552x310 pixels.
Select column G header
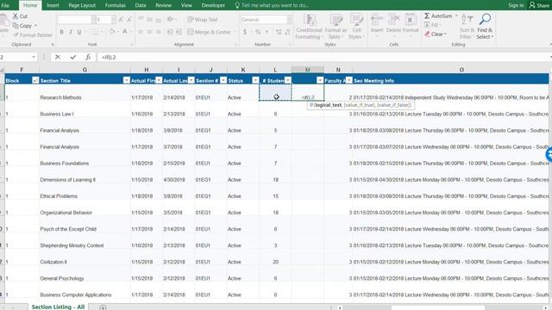pyautogui.click(x=85, y=70)
